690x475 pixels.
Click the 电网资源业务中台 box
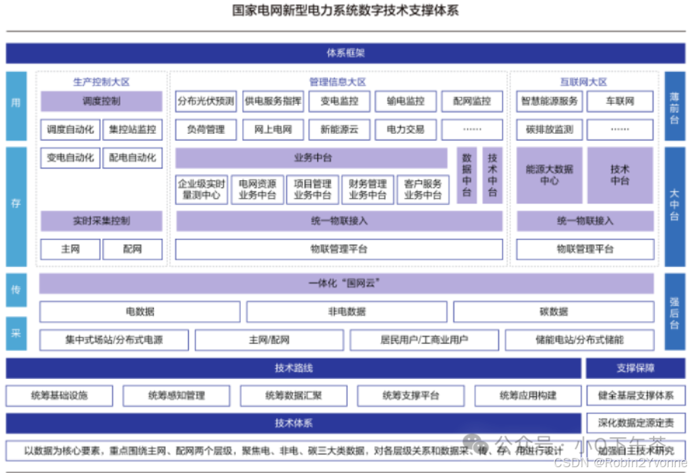(257, 189)
